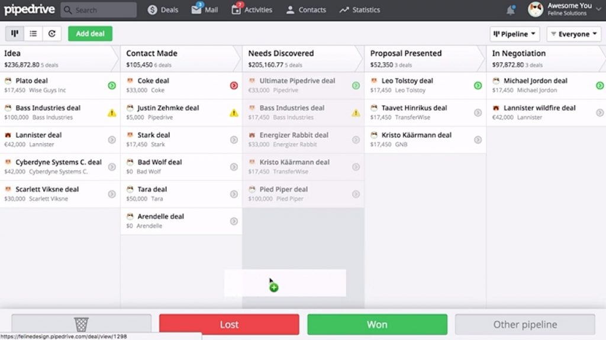The width and height of the screenshot is (606, 340).
Task: Click the trash bin delete zone
Action: click(x=81, y=324)
